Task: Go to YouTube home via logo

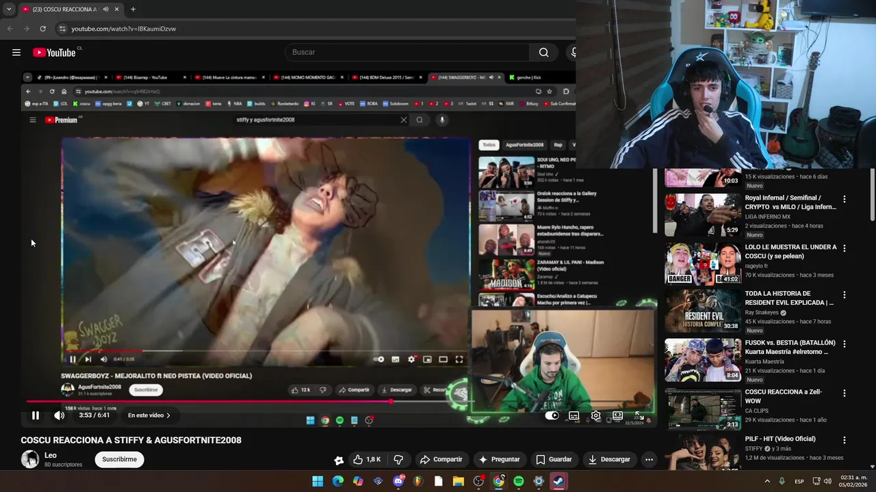Action: coord(54,53)
